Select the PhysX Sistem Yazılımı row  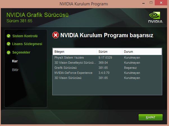(107, 58)
